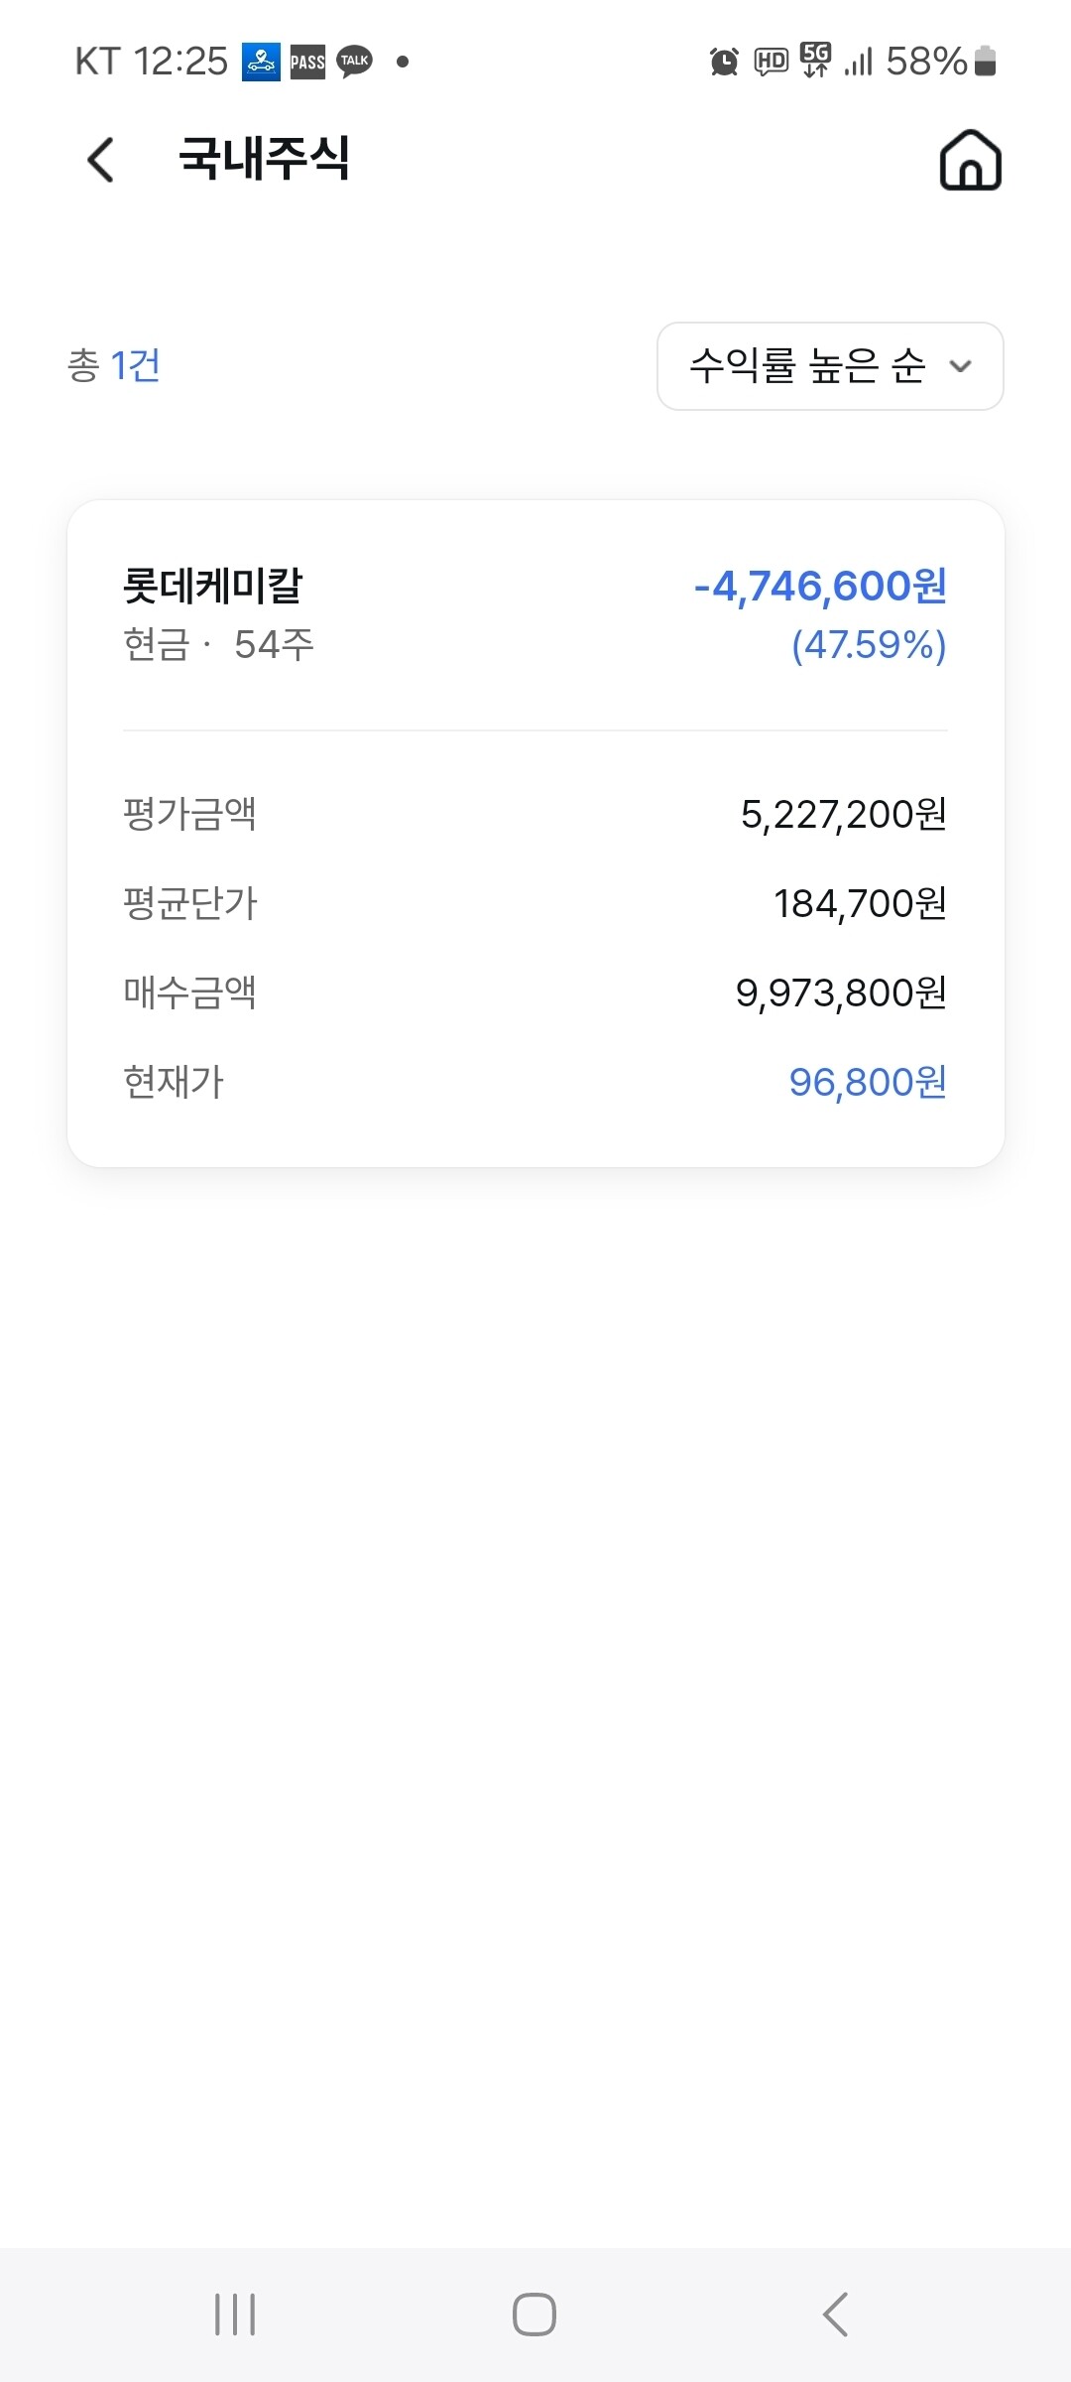
Task: Tap the blue car app notification icon
Action: pyautogui.click(x=261, y=63)
